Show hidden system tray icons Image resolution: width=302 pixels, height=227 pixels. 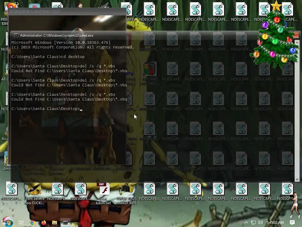pyautogui.click(x=246, y=223)
